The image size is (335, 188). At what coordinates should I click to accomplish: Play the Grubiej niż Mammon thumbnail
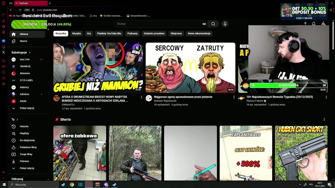pyautogui.click(x=98, y=68)
